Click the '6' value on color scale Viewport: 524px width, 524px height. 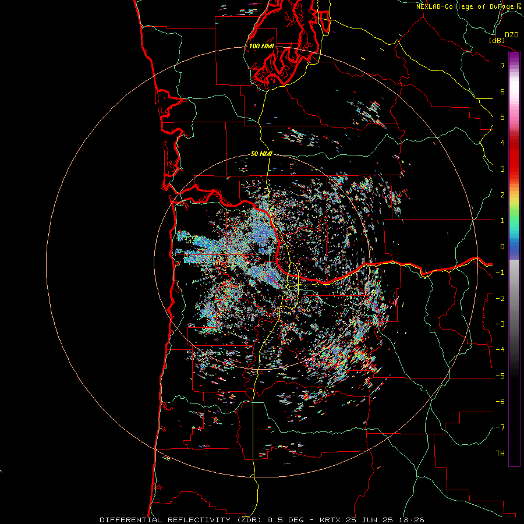502,91
